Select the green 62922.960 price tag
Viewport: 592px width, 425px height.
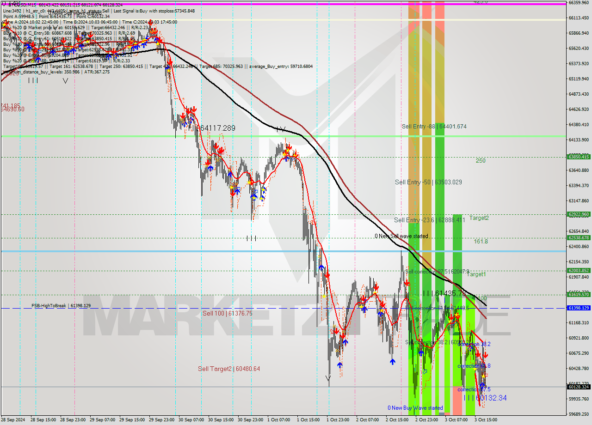tap(579, 214)
